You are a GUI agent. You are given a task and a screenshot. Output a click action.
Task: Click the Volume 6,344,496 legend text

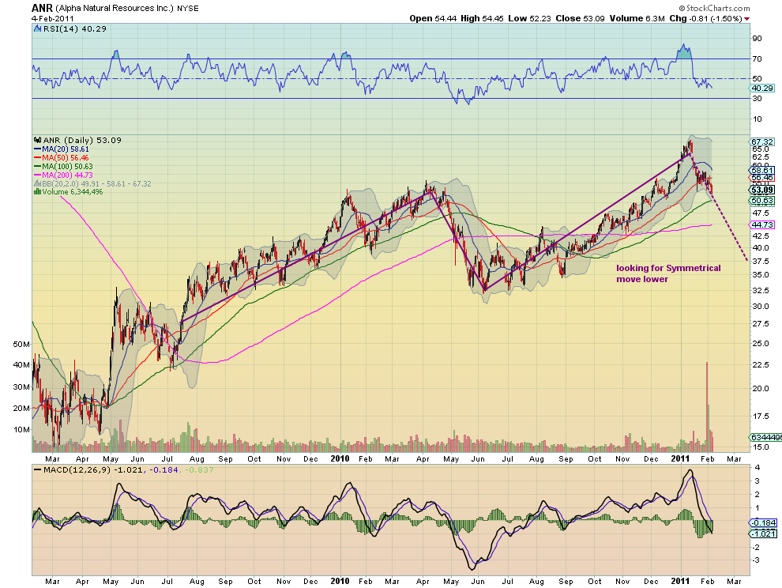click(73, 192)
